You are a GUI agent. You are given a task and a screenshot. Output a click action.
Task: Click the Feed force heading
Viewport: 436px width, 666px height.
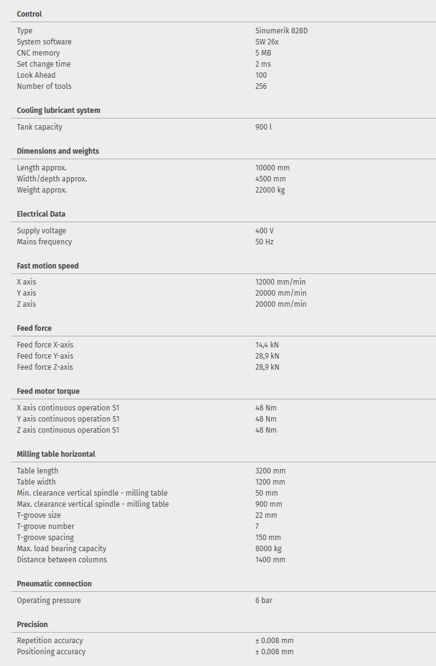coord(34,328)
